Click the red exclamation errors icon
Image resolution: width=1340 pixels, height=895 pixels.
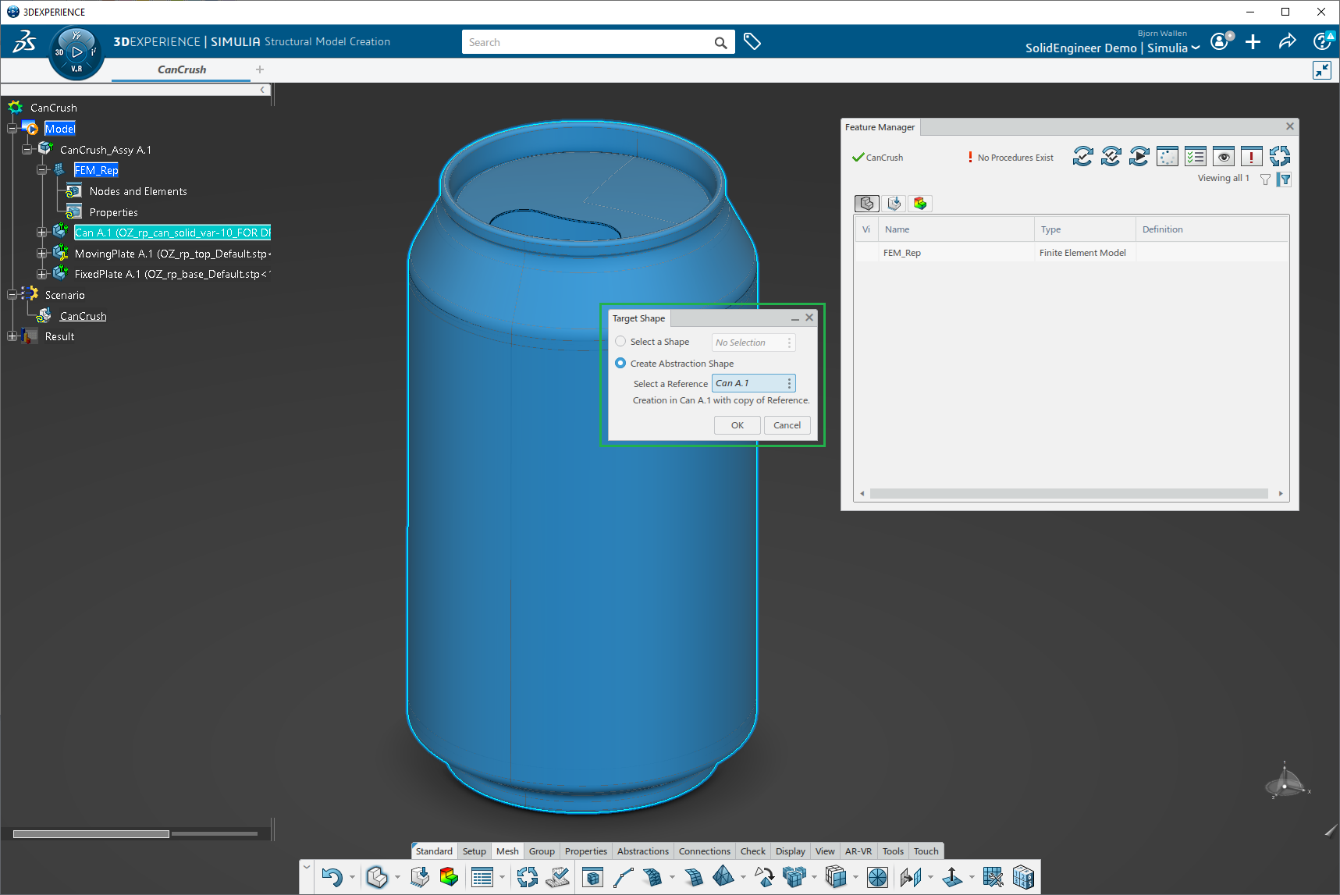(x=1251, y=157)
